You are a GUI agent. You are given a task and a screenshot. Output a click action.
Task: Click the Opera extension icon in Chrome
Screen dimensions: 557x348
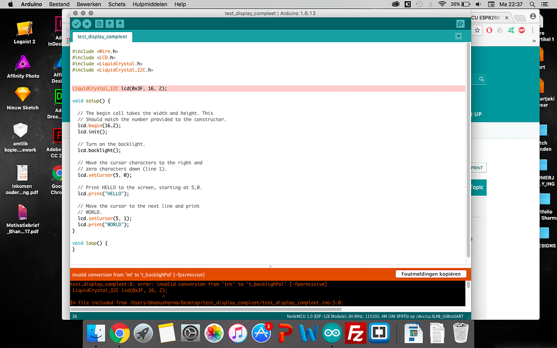pyautogui.click(x=489, y=30)
